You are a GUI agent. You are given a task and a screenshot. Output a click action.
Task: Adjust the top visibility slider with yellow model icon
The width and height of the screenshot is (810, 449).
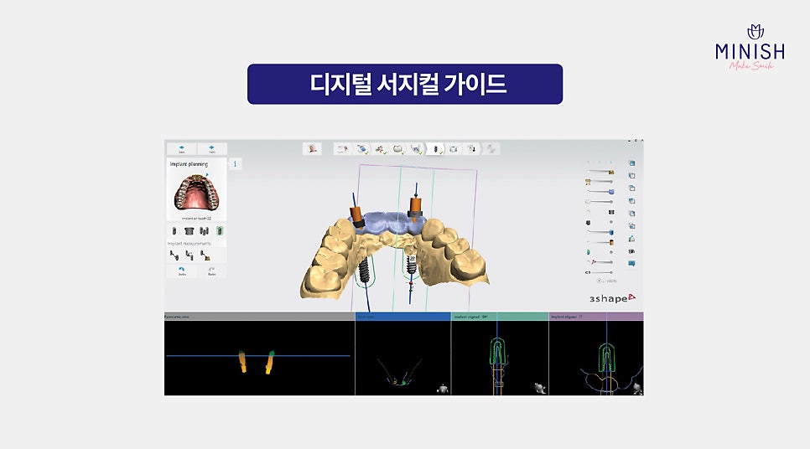(600, 172)
